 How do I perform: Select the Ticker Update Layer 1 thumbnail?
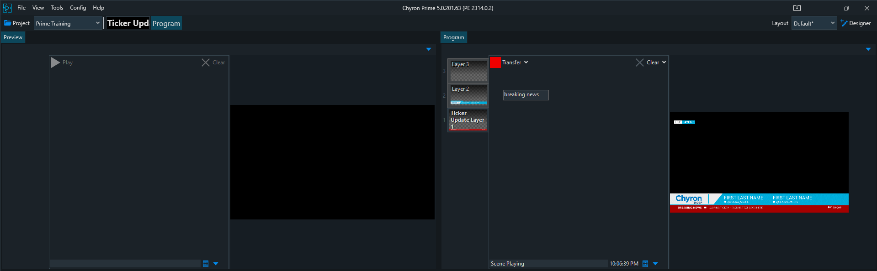pyautogui.click(x=468, y=120)
